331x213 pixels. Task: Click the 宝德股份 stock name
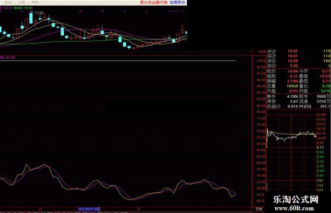coord(177,2)
